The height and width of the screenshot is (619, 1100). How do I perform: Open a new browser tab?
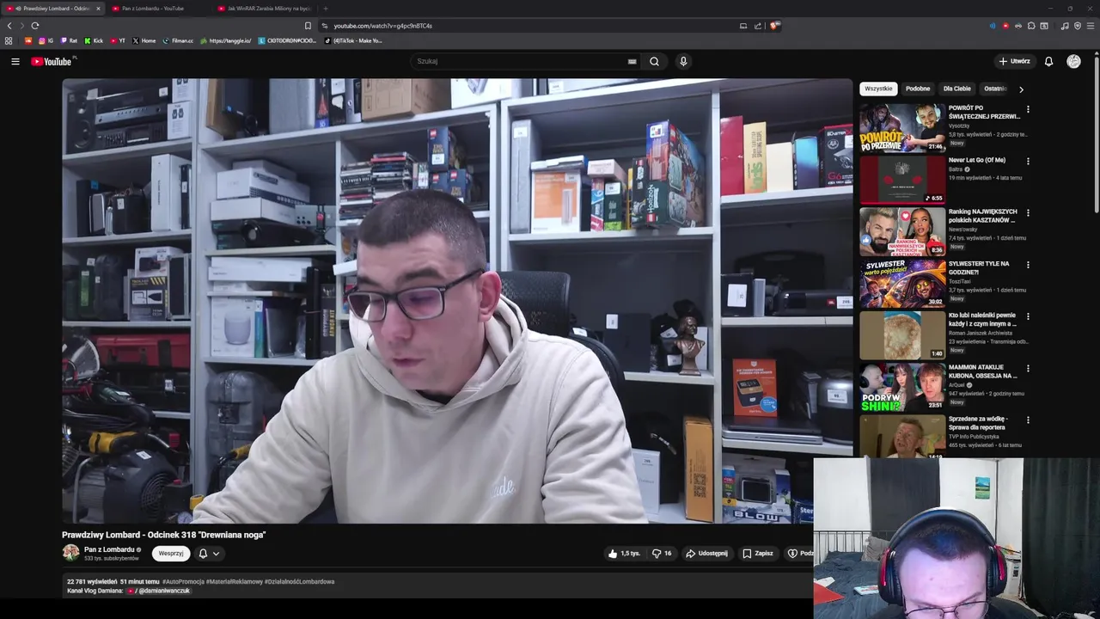tap(325, 9)
